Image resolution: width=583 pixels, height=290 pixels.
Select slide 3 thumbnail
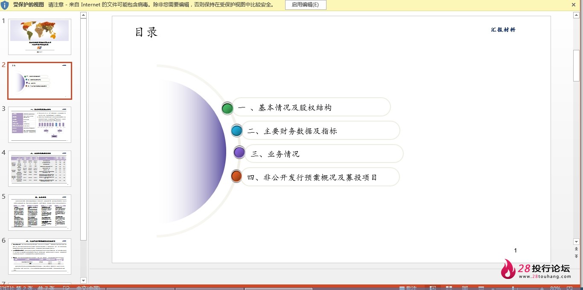[x=40, y=125]
